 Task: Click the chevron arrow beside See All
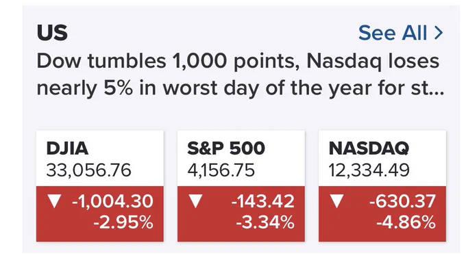[439, 33]
